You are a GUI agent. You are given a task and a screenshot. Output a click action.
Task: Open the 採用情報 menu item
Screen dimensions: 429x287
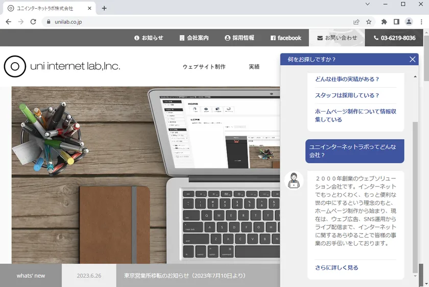pyautogui.click(x=240, y=38)
